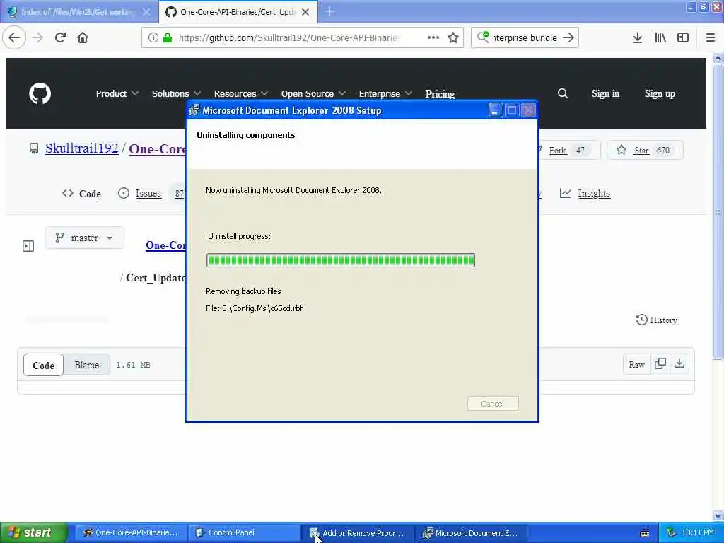
Task: Click the GitHub Octocat logo
Action: pyautogui.click(x=40, y=93)
